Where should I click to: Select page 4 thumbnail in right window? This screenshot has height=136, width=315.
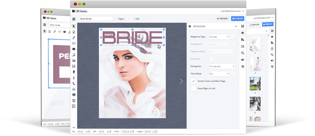(x=255, y=64)
